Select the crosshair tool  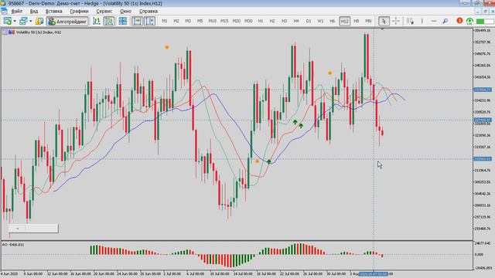coord(395,21)
